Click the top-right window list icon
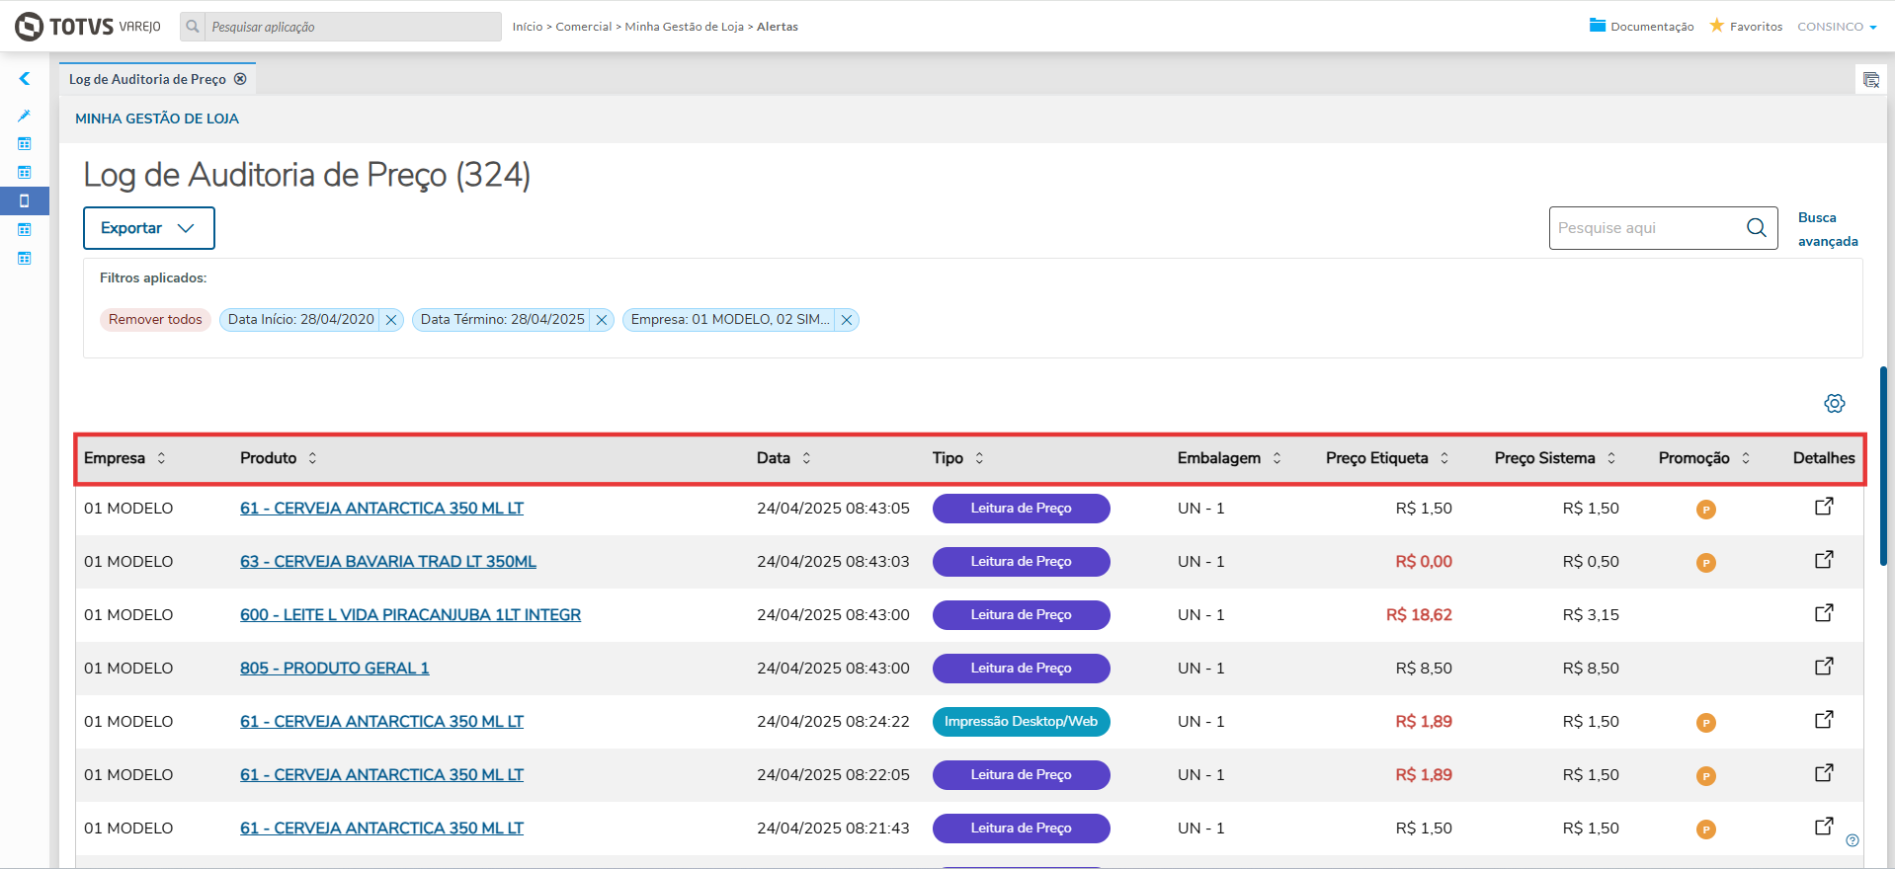The image size is (1895, 869). pyautogui.click(x=1870, y=80)
